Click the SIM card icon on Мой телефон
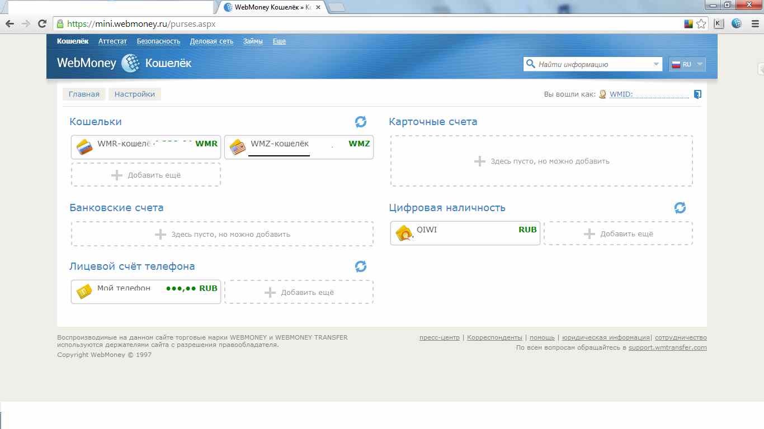764x429 pixels. pyautogui.click(x=83, y=291)
